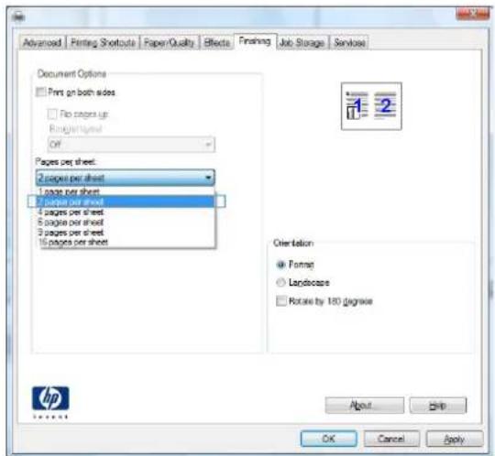Screen dimensions: 495x456
Task: Select 2 pages per sheet in list
Action: click(126, 201)
